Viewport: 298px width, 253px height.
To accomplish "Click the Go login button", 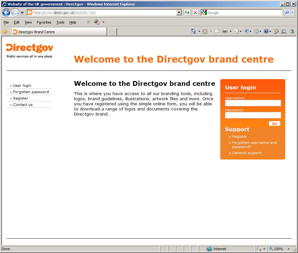I will (x=274, y=123).
